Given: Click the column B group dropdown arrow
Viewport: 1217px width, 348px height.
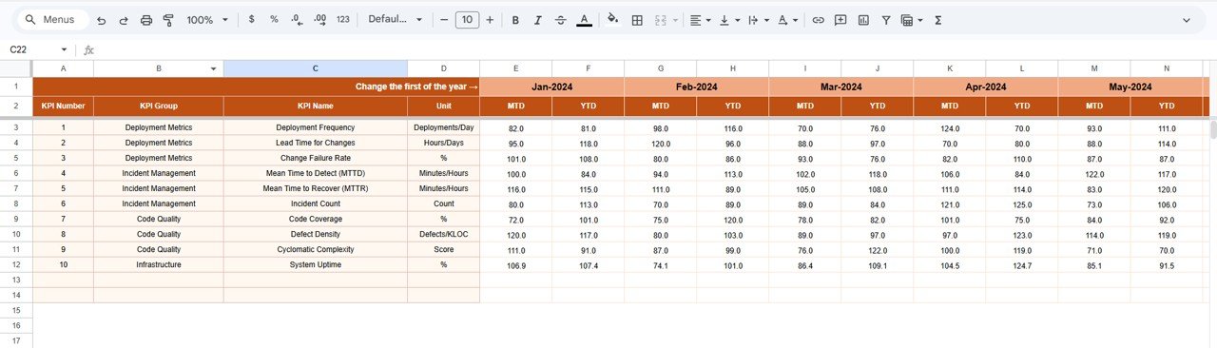Looking at the screenshot, I should [x=213, y=68].
